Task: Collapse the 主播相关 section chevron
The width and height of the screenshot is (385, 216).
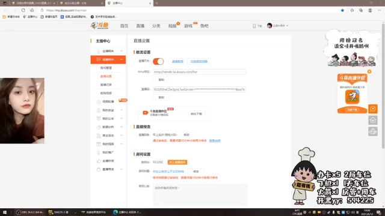Action: pos(122,51)
